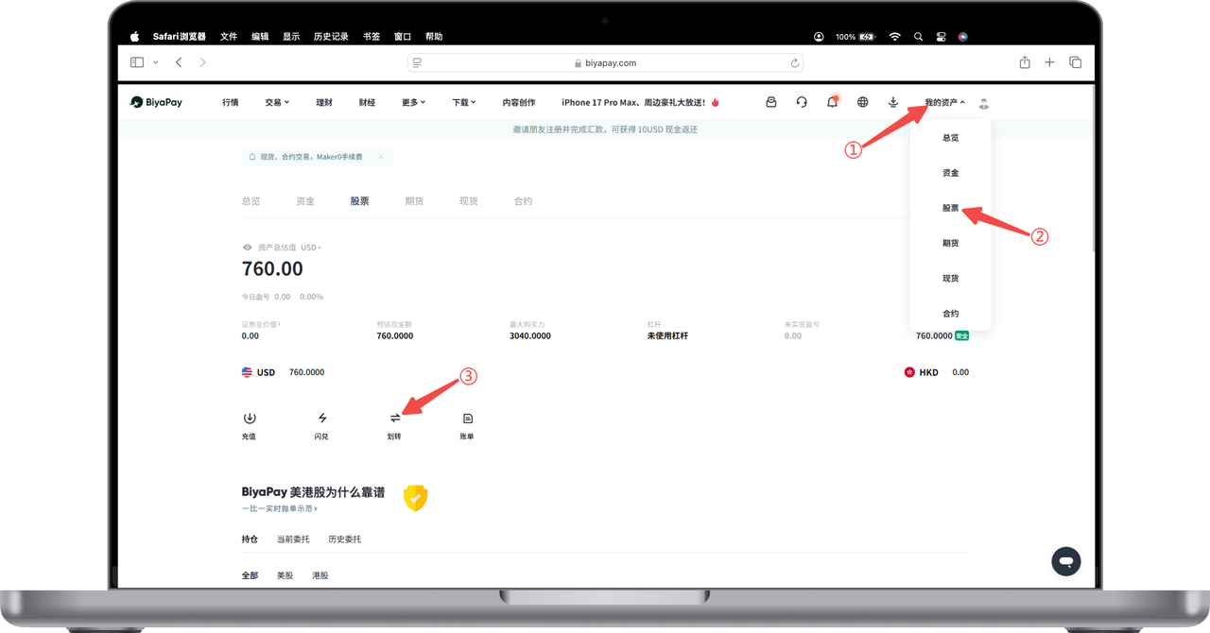Expand the 交易 dropdown in navigation
Screen dimensions: 1210x633
pos(277,102)
